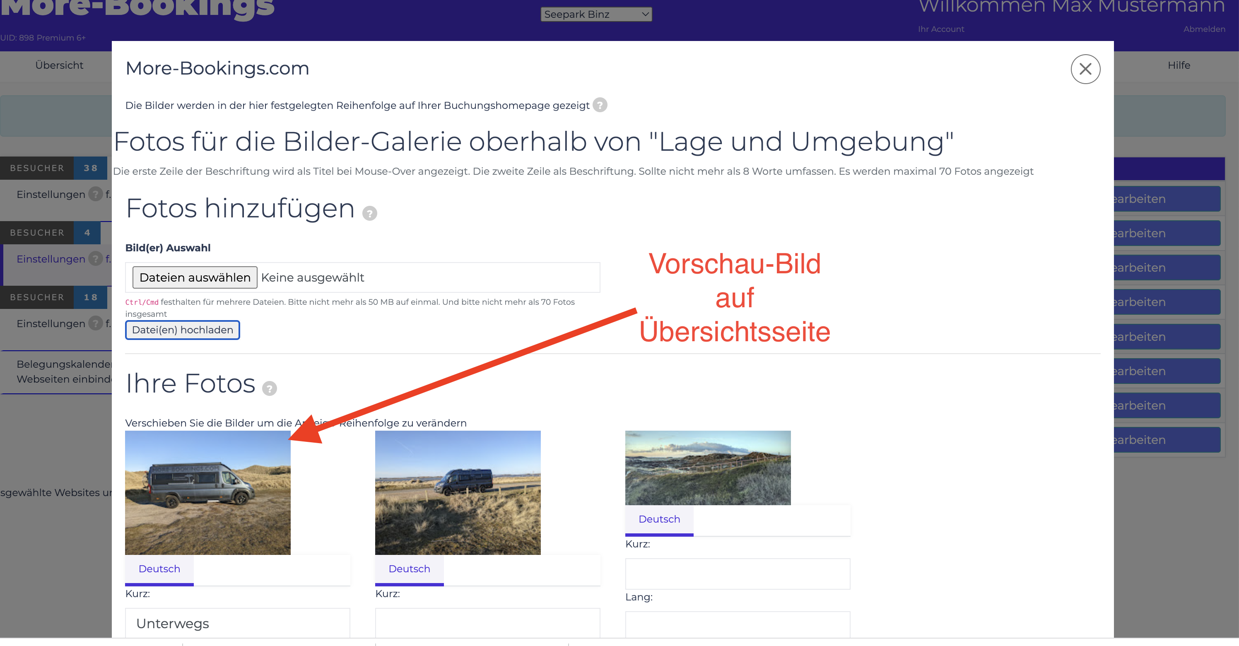Image resolution: width=1239 pixels, height=646 pixels.
Task: Open Einstellungen link below Besucher 18
Action: click(x=51, y=323)
